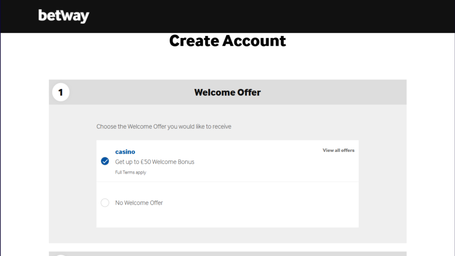This screenshot has width=455, height=256.
Task: Click the betway logo
Action: pos(64,16)
